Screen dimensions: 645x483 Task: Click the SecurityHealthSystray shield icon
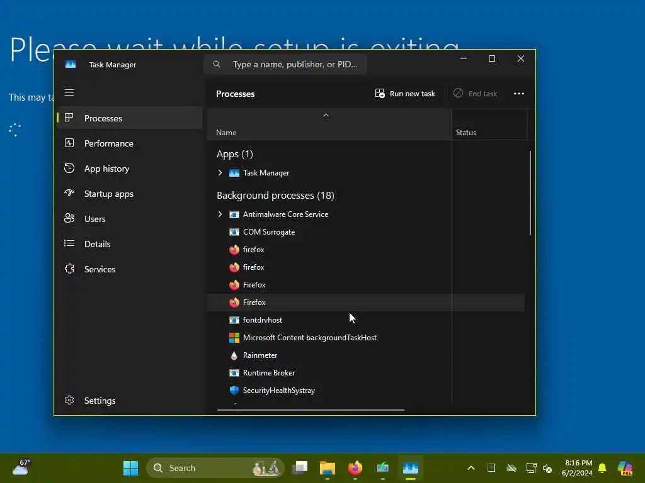pos(234,391)
